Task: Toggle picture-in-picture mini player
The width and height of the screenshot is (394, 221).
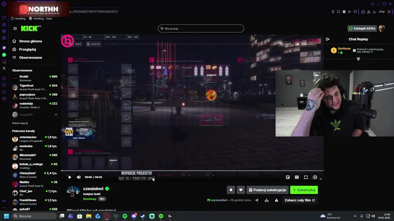Action: click(x=288, y=177)
